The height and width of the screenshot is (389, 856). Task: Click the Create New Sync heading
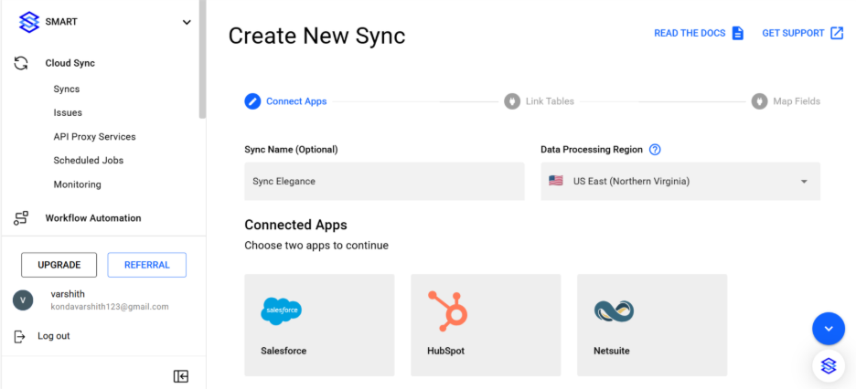pos(316,36)
